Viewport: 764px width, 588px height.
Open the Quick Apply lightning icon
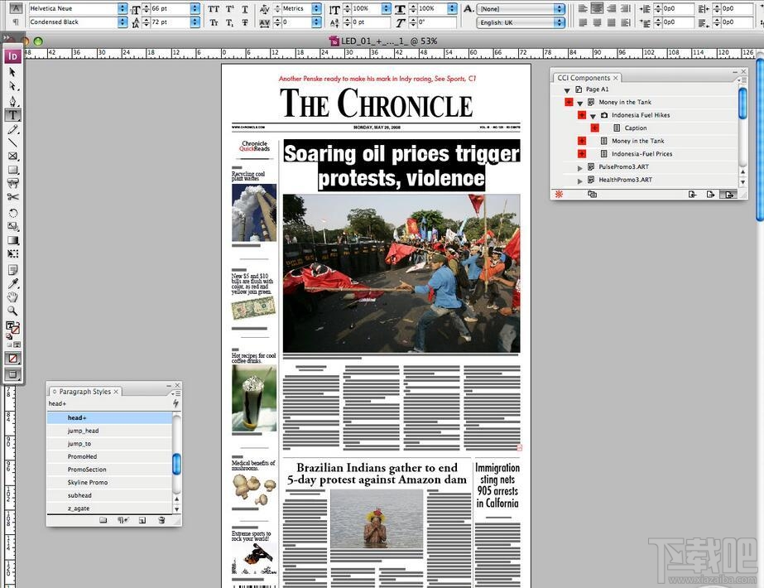176,402
